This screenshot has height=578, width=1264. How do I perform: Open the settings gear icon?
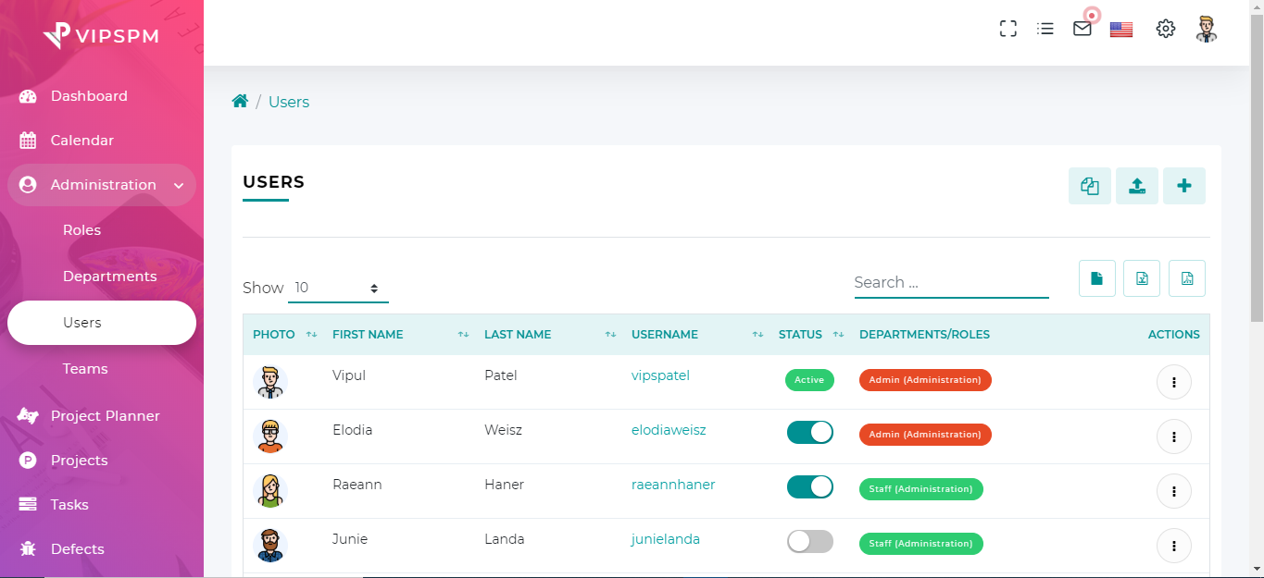[x=1165, y=29]
